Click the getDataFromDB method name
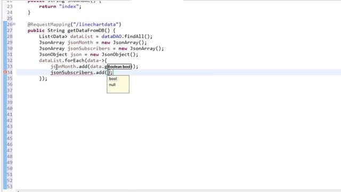Image resolution: width=341 pixels, height=192 pixels. pos(86,30)
